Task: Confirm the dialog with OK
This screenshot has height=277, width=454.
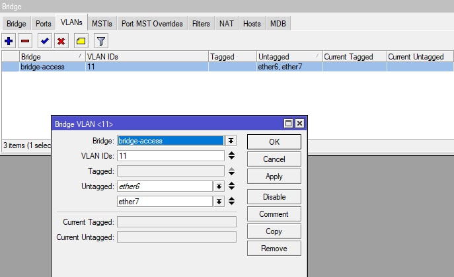Action: tap(274, 142)
